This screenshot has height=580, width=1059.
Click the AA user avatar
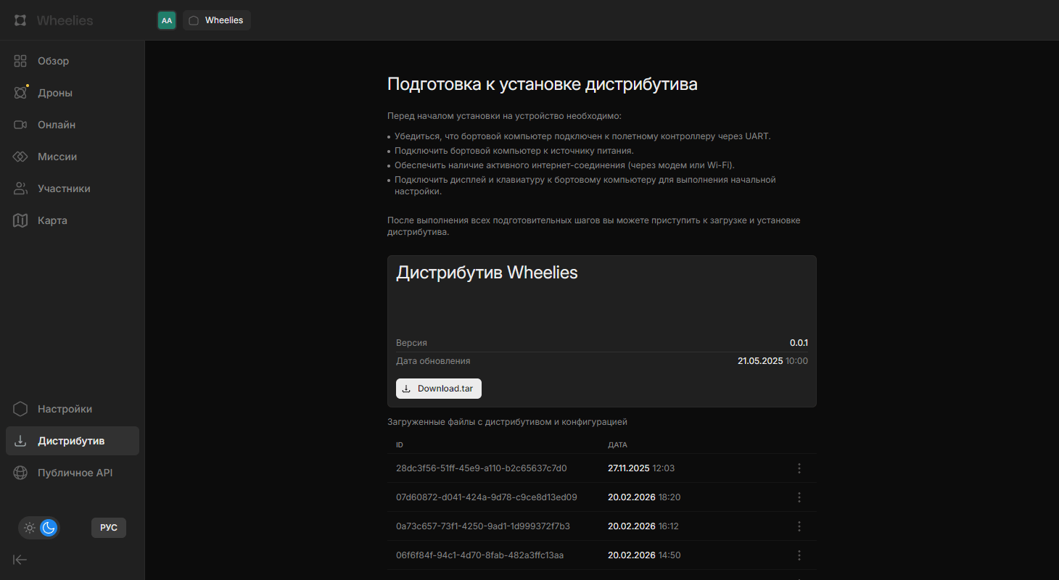click(x=167, y=20)
